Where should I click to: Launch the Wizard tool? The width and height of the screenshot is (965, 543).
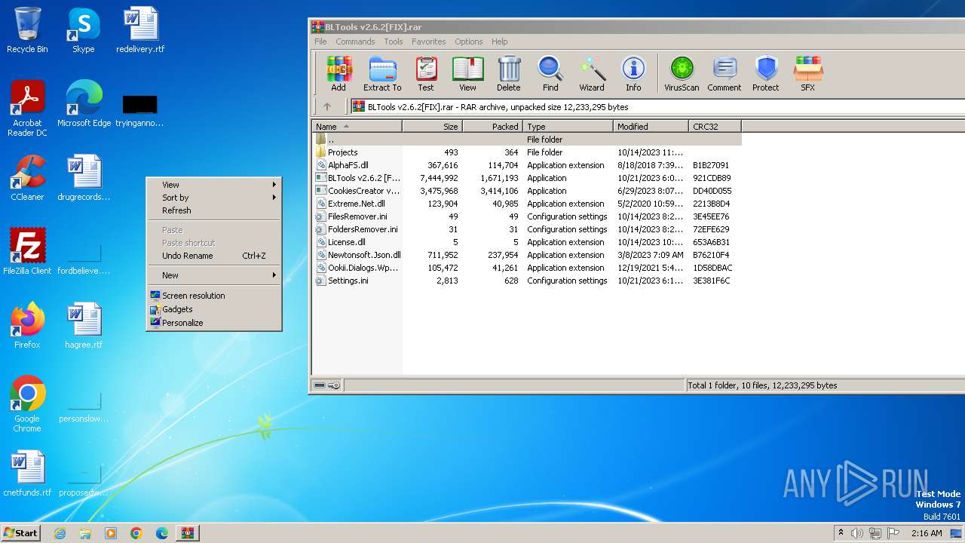pyautogui.click(x=592, y=74)
